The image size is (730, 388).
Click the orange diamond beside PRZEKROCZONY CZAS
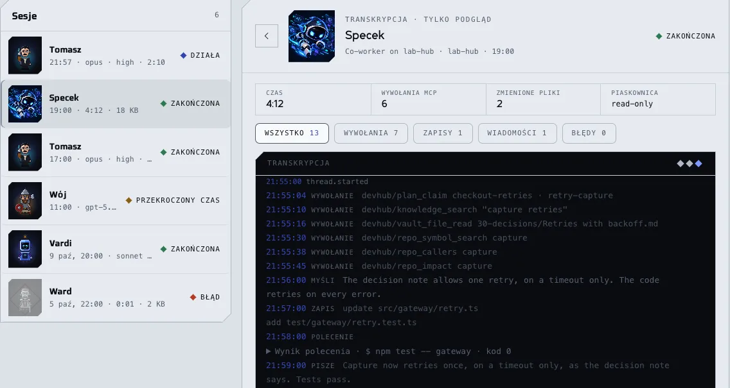(129, 200)
